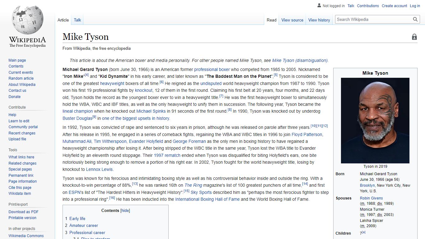Open Wikidata item link
Image resolution: width=425 pixels, height=239 pixels.
pos(20,194)
